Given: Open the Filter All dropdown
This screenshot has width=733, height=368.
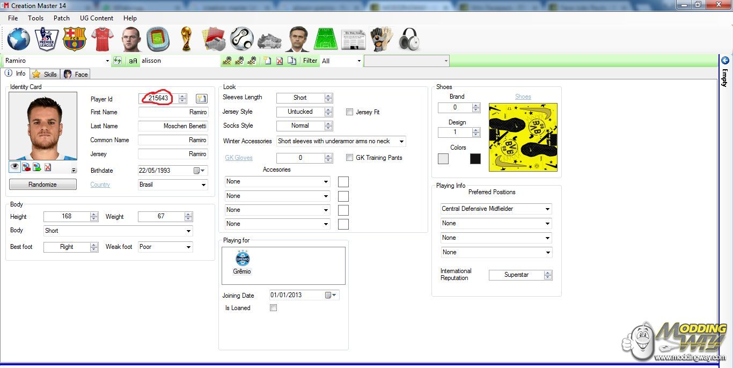Looking at the screenshot, I should tap(359, 61).
